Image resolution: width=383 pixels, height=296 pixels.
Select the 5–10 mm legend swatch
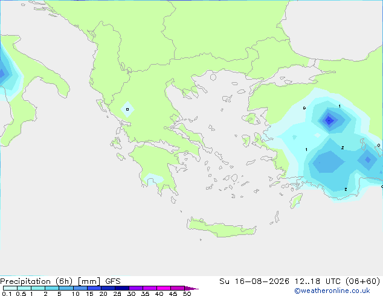[66, 288]
